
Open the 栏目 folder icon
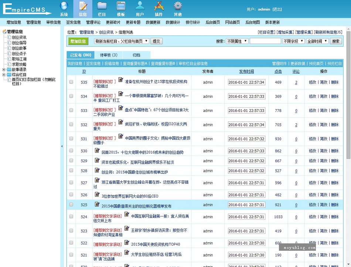click(102, 6)
